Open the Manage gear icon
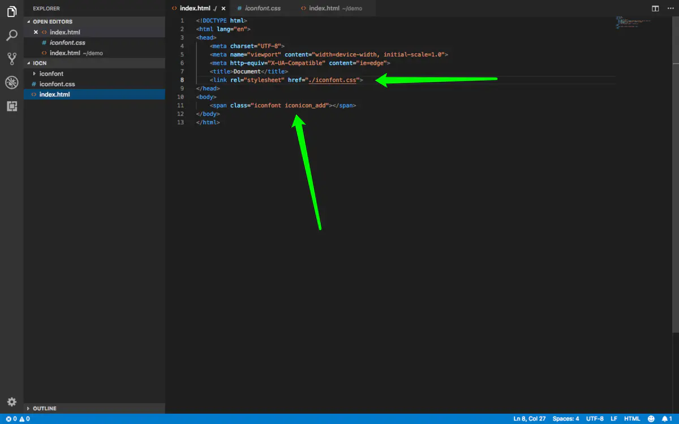Screen dimensions: 679x424 (x=11, y=402)
